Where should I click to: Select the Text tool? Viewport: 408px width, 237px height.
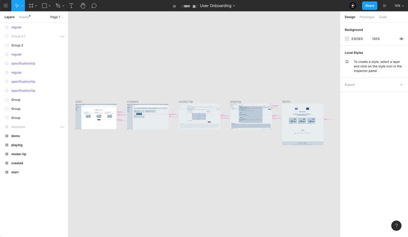(71, 5)
